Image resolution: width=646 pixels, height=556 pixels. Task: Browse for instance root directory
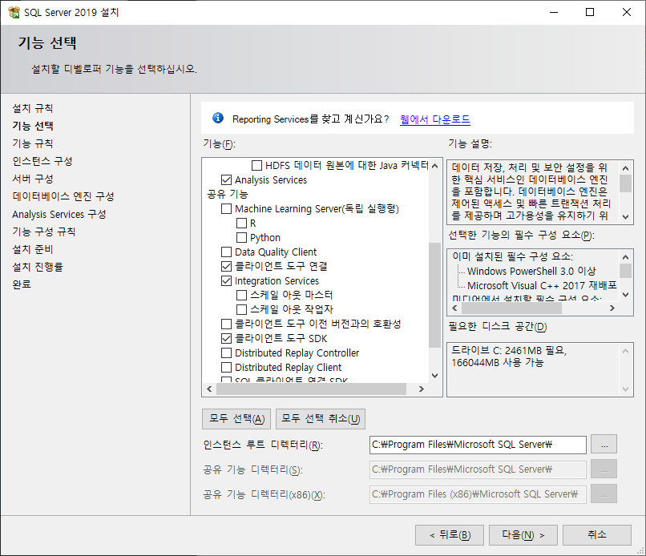tap(604, 445)
